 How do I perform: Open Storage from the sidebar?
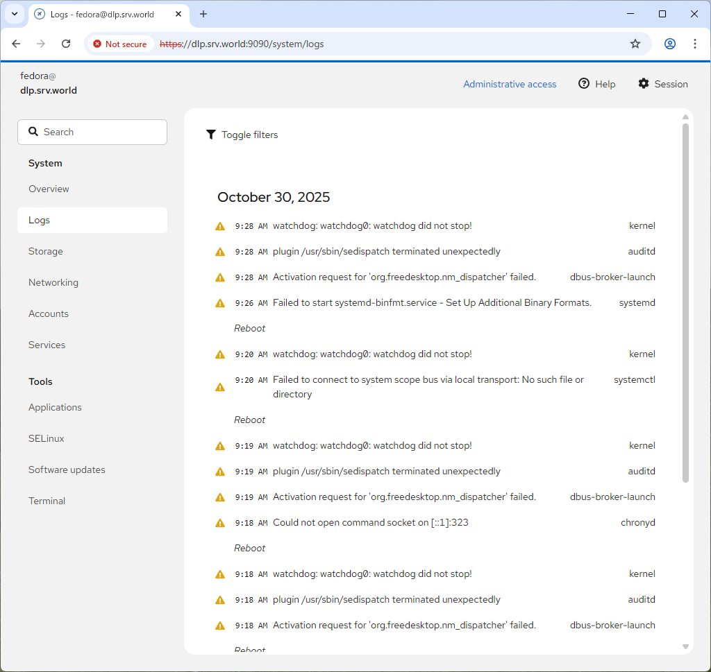46,251
